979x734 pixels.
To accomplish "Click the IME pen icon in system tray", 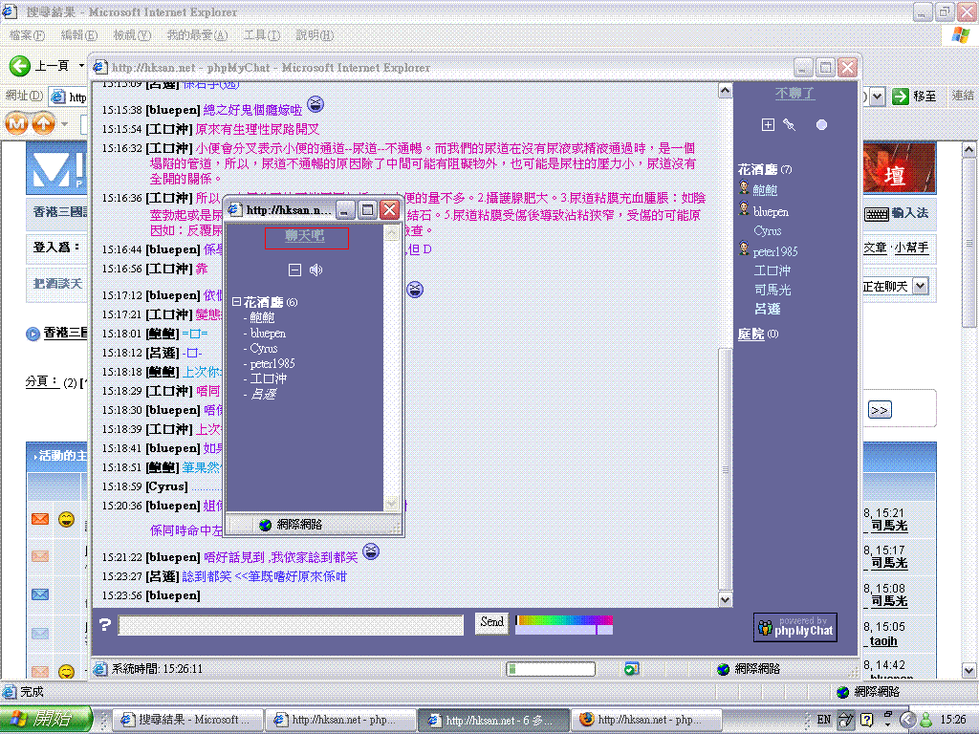I will pos(845,720).
